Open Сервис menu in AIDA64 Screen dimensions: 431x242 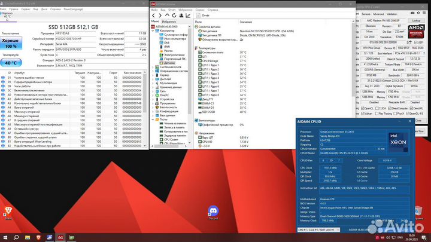click(x=200, y=10)
